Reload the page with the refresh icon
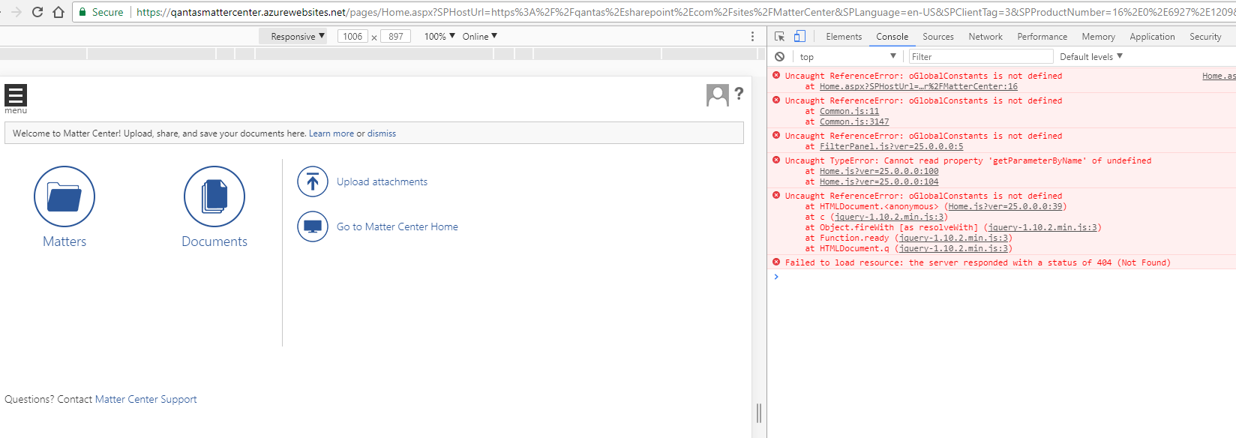Viewport: 1236px width, 438px height. (x=37, y=12)
